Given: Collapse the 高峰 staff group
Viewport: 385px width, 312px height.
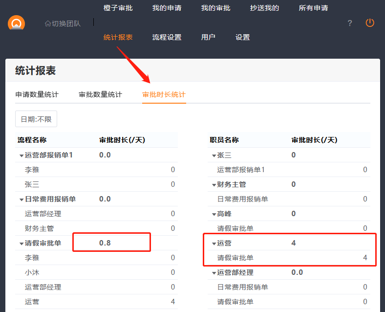Looking at the screenshot, I should tap(214, 214).
